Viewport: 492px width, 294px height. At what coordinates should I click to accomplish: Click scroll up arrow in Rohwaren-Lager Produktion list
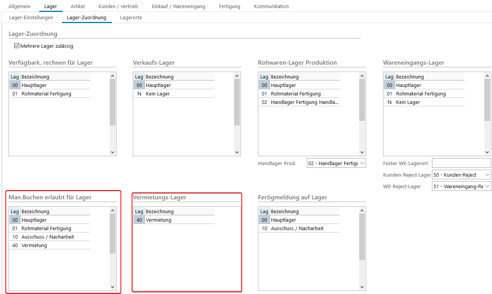(x=362, y=76)
